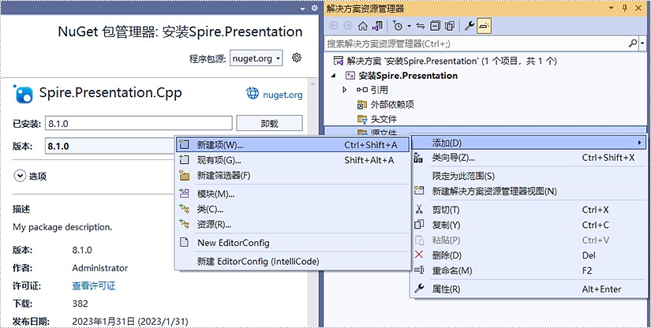Choose 资源(R)... menu entry

[292, 225]
